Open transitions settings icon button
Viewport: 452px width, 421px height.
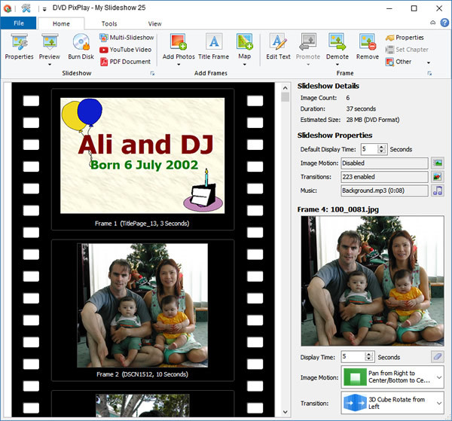tap(438, 177)
